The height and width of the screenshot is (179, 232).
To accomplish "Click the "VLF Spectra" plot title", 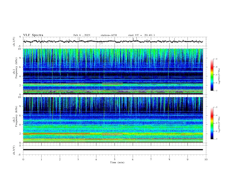I will pyautogui.click(x=33, y=35).
